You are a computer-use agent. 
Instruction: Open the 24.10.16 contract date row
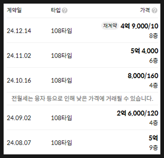click(82, 80)
